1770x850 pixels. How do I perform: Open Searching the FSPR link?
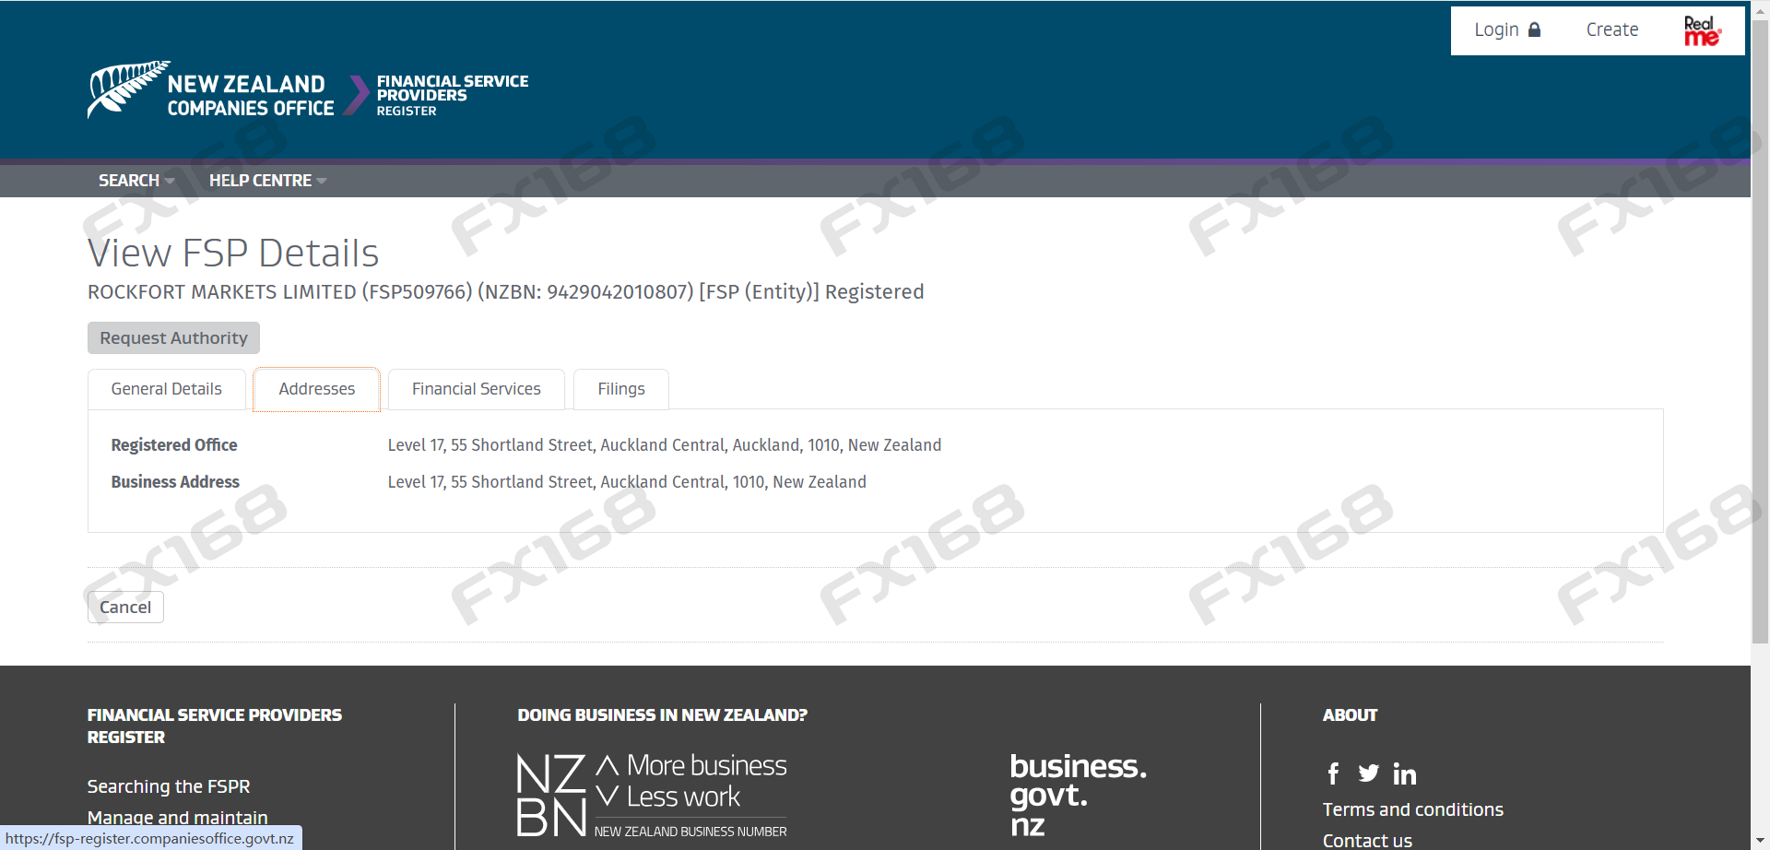[x=169, y=786]
